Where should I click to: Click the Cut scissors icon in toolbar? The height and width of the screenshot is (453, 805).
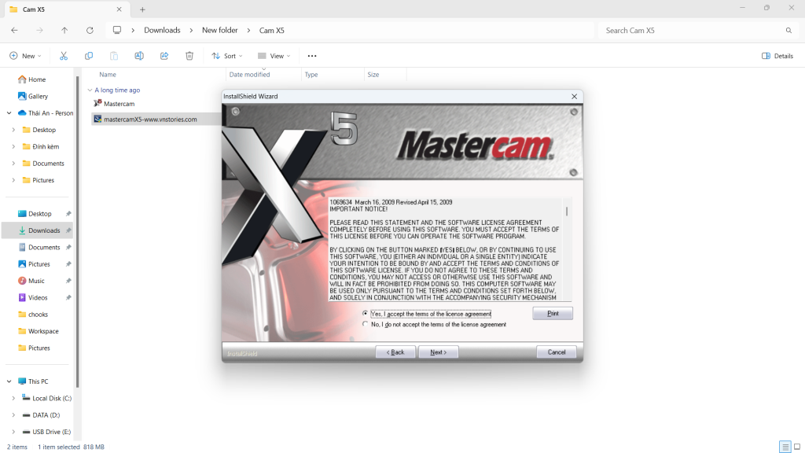[64, 56]
